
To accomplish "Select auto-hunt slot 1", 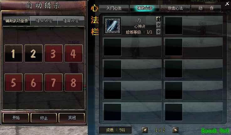I will [x=13, y=54].
